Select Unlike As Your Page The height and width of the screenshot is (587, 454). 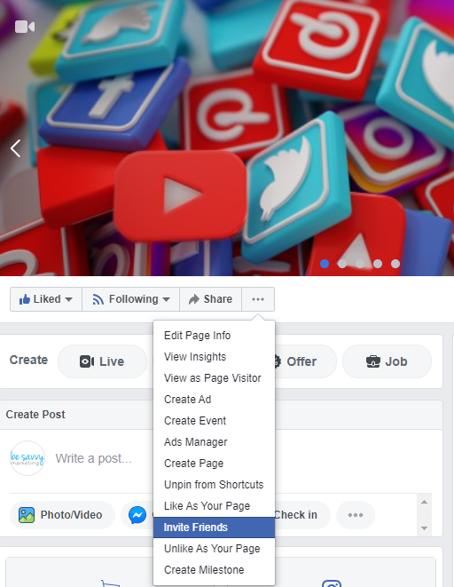tap(214, 549)
